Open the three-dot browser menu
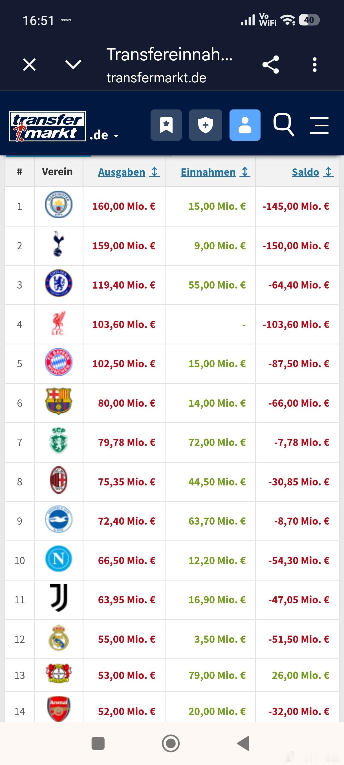The width and height of the screenshot is (344, 765). click(315, 64)
